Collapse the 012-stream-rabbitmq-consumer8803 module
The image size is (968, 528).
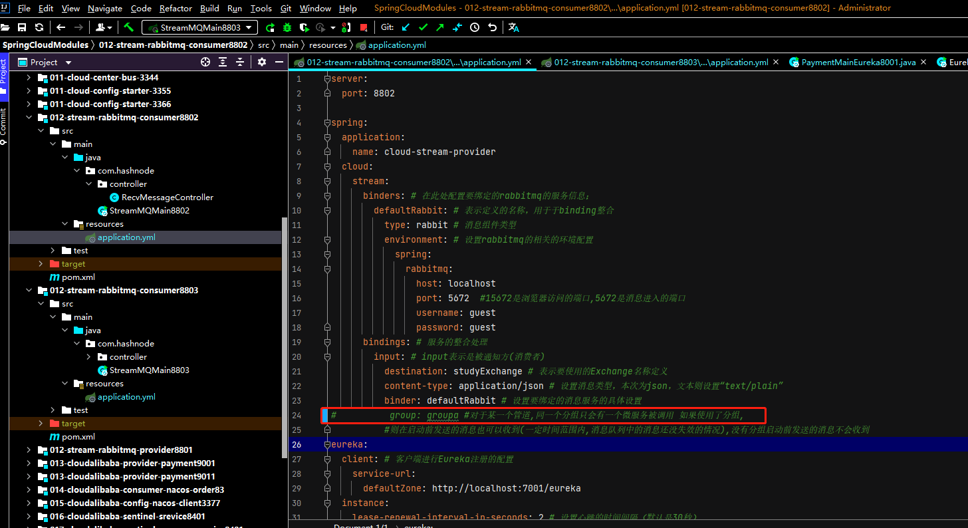(x=28, y=290)
